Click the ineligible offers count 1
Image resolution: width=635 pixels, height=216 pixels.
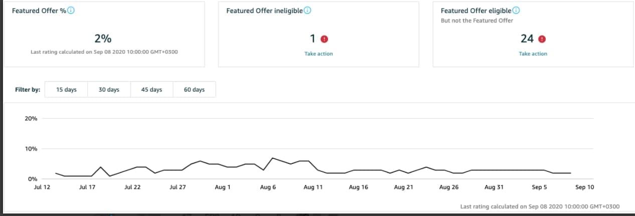tap(311, 39)
